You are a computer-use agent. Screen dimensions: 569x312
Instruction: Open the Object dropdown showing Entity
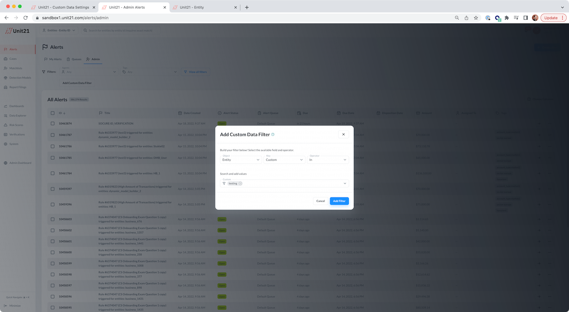tap(241, 160)
